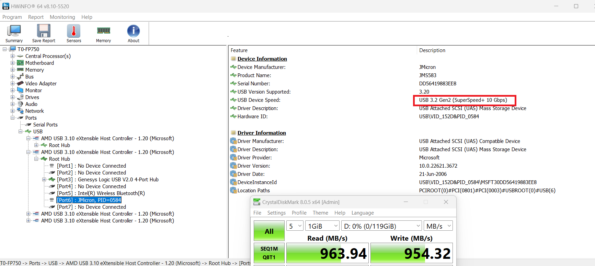
Task: Open the test count dropdown showing 5
Action: 295,226
